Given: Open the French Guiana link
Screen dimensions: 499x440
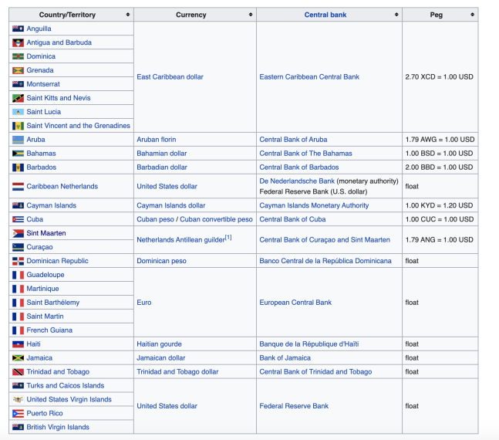Looking at the screenshot, I should point(49,330).
